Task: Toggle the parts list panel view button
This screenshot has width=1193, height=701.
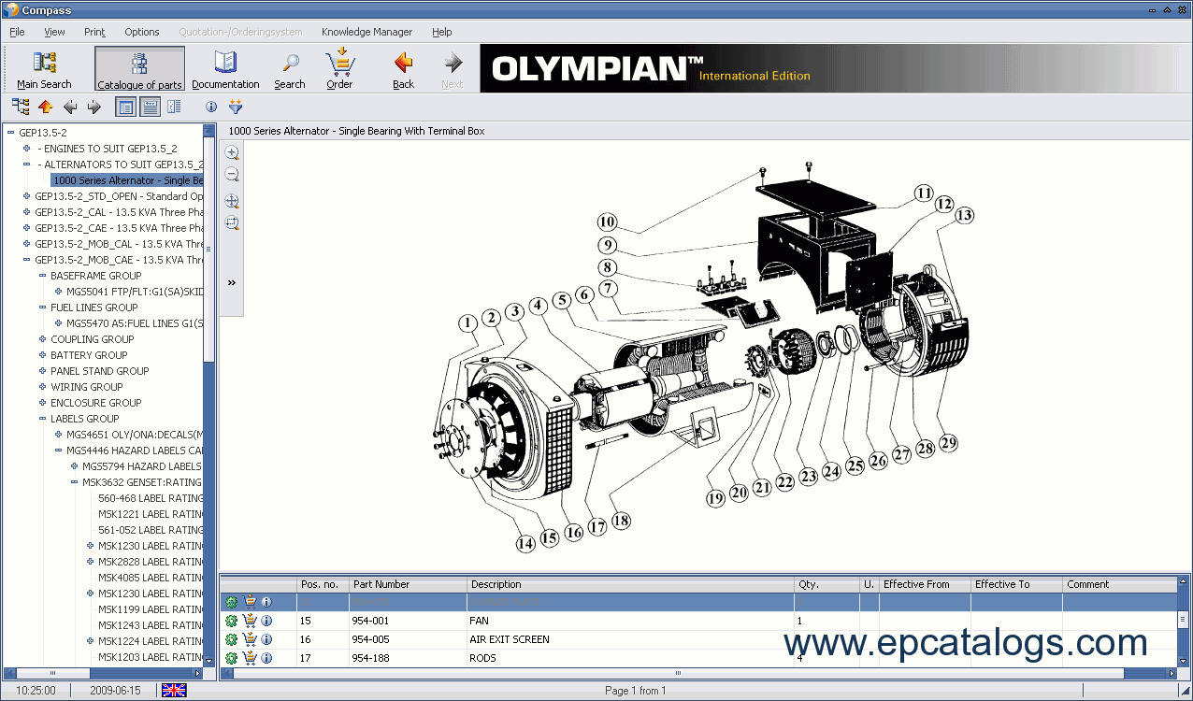Action: click(150, 107)
